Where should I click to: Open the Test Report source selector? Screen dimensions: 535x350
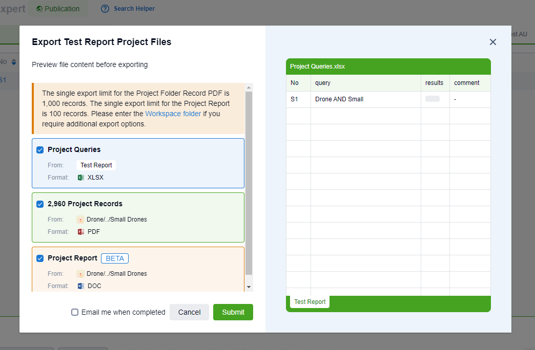[x=96, y=165]
